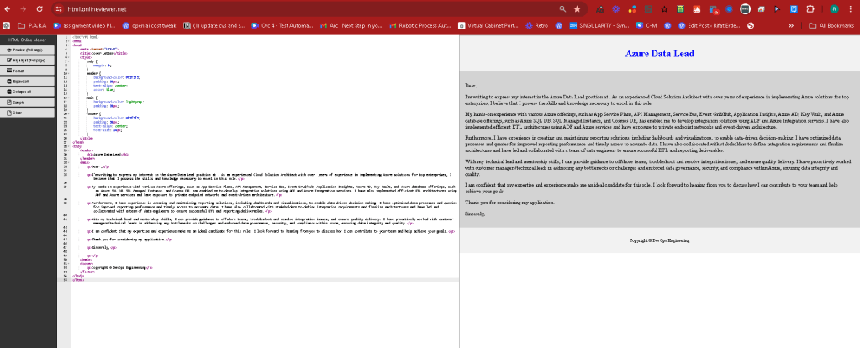Open the All Bookmarks folder

click(x=831, y=25)
